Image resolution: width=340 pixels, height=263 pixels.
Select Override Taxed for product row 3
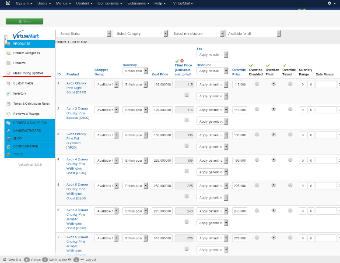[290, 135]
